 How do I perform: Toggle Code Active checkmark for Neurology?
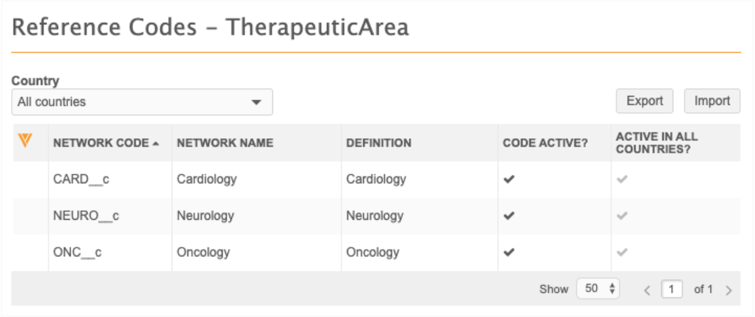[x=509, y=216]
